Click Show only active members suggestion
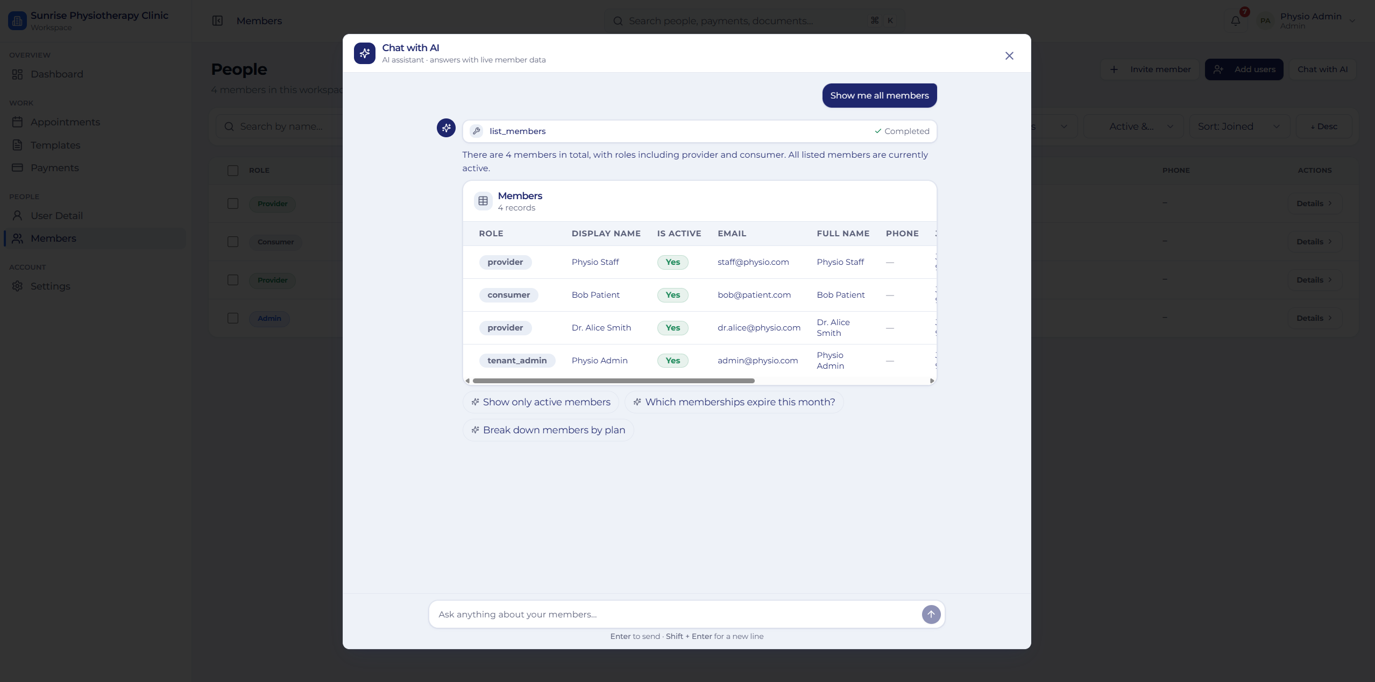 pyautogui.click(x=541, y=402)
